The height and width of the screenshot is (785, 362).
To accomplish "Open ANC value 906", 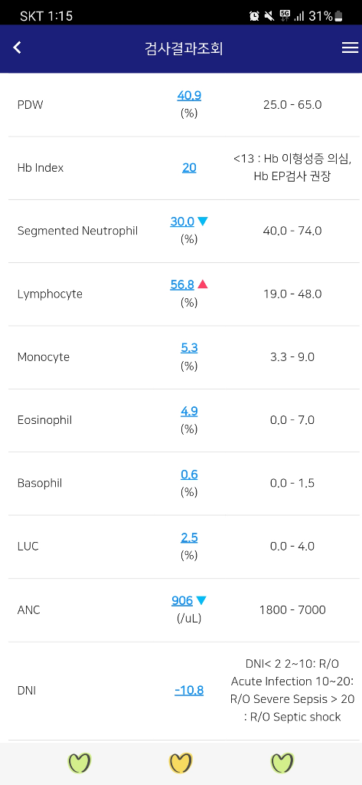I will (x=182, y=601).
